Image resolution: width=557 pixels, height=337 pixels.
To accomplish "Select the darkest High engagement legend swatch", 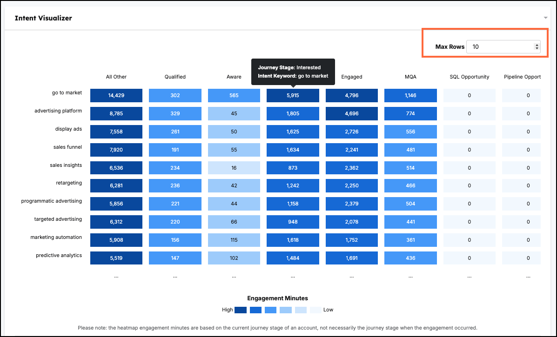I will (x=241, y=310).
